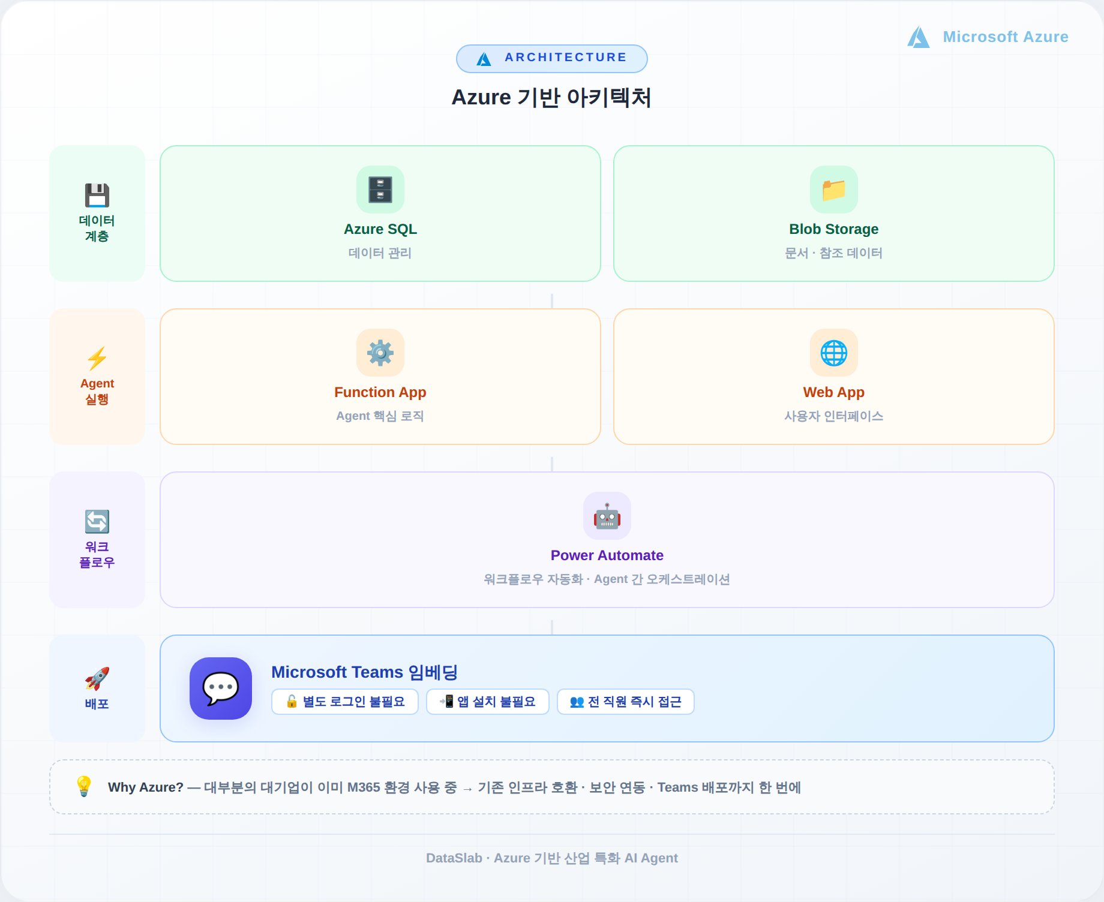Click the 'Web App' heading
Viewport: 1104px width, 902px height.
click(x=834, y=392)
